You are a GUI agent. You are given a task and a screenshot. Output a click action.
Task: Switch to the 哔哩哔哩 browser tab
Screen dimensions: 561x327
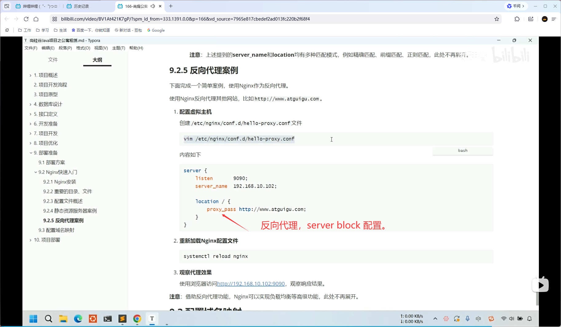[x=38, y=6]
